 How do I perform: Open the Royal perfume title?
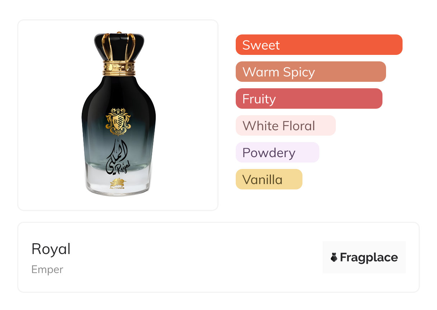click(x=51, y=249)
